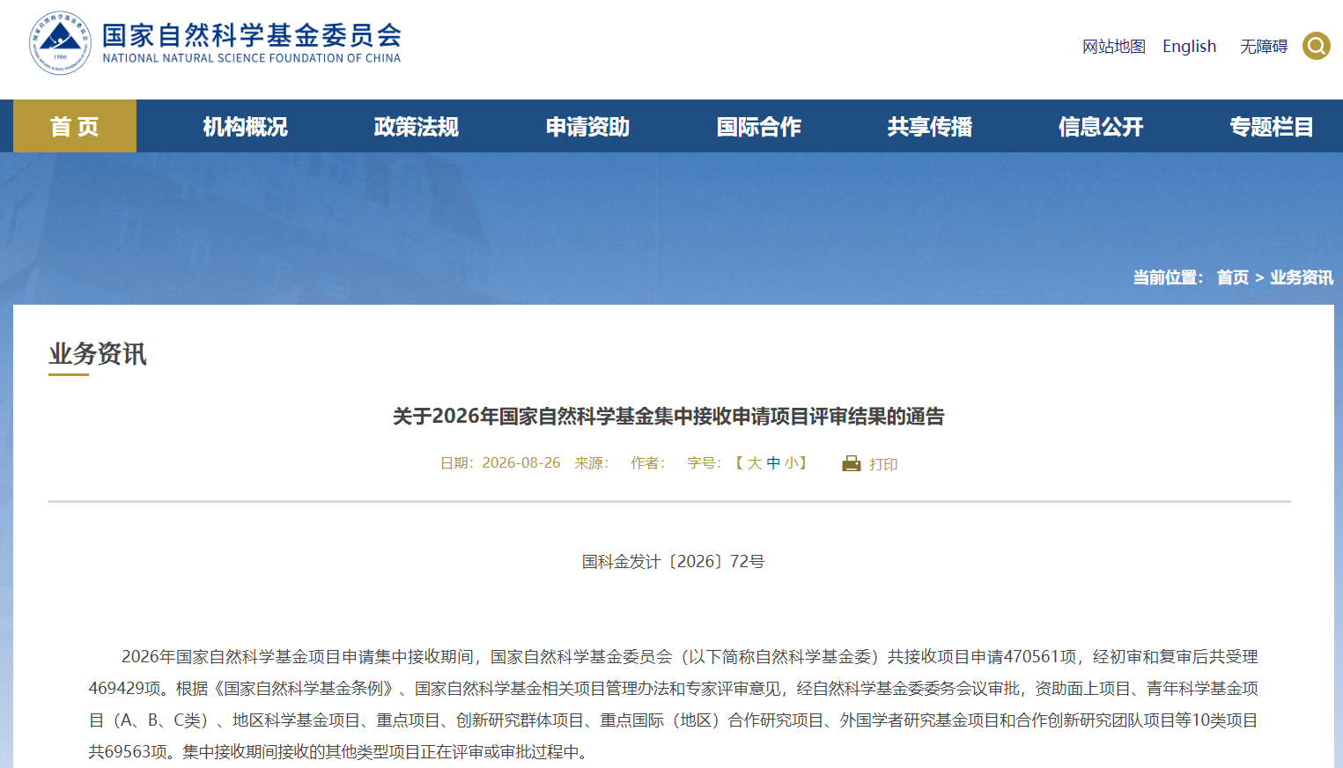Viewport: 1343px width, 768px height.
Task: Switch to the English site
Action: 1189,47
